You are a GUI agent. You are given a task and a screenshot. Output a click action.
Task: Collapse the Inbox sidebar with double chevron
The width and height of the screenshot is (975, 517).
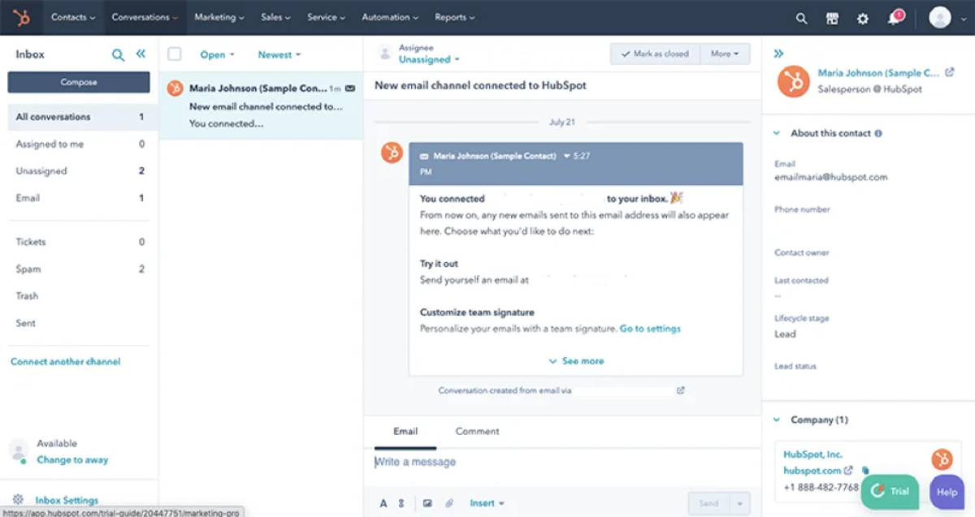[141, 54]
